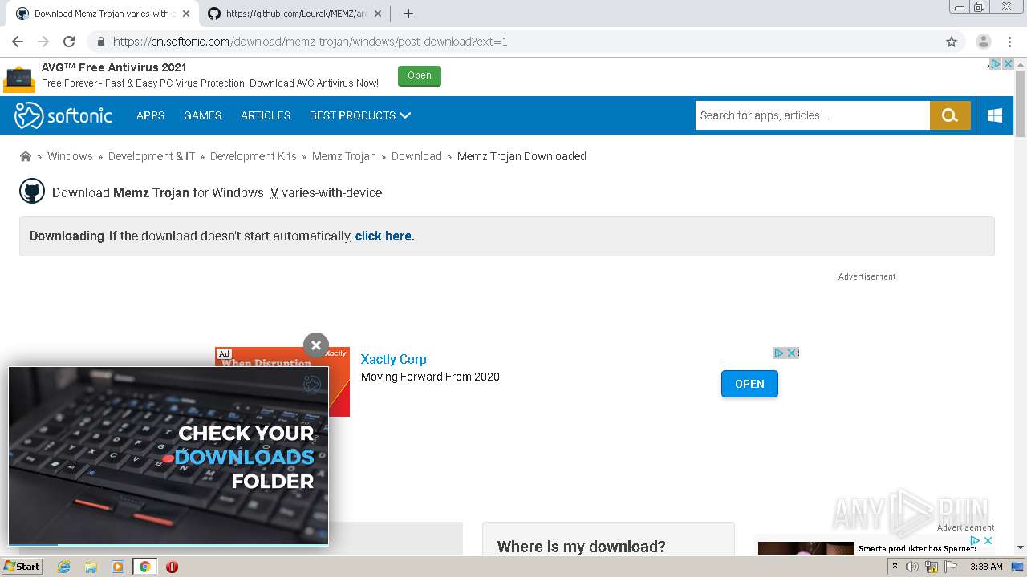Viewport: 1027px width, 577px height.
Task: Reload the Softonic page
Action: [x=69, y=42]
